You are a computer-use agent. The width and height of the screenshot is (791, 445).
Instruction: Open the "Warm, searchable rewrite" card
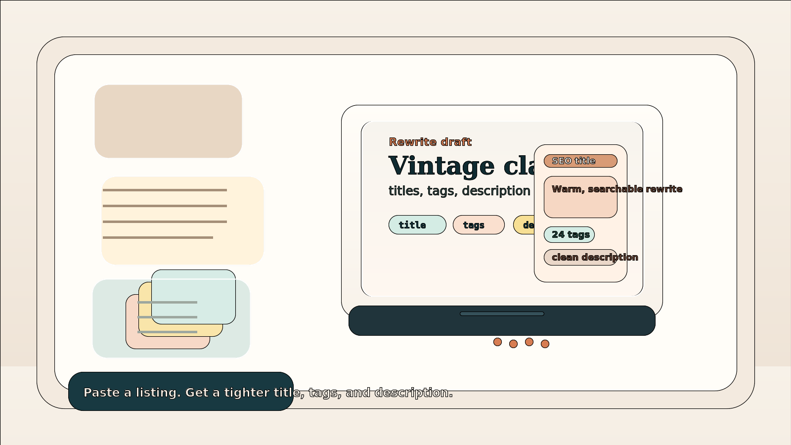[x=580, y=197]
